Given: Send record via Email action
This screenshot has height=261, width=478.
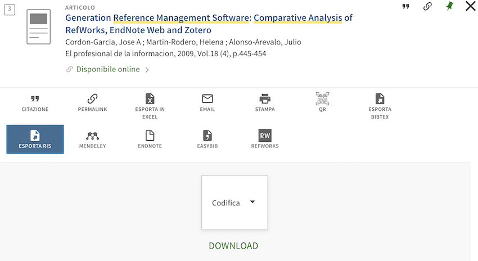Looking at the screenshot, I should [208, 103].
